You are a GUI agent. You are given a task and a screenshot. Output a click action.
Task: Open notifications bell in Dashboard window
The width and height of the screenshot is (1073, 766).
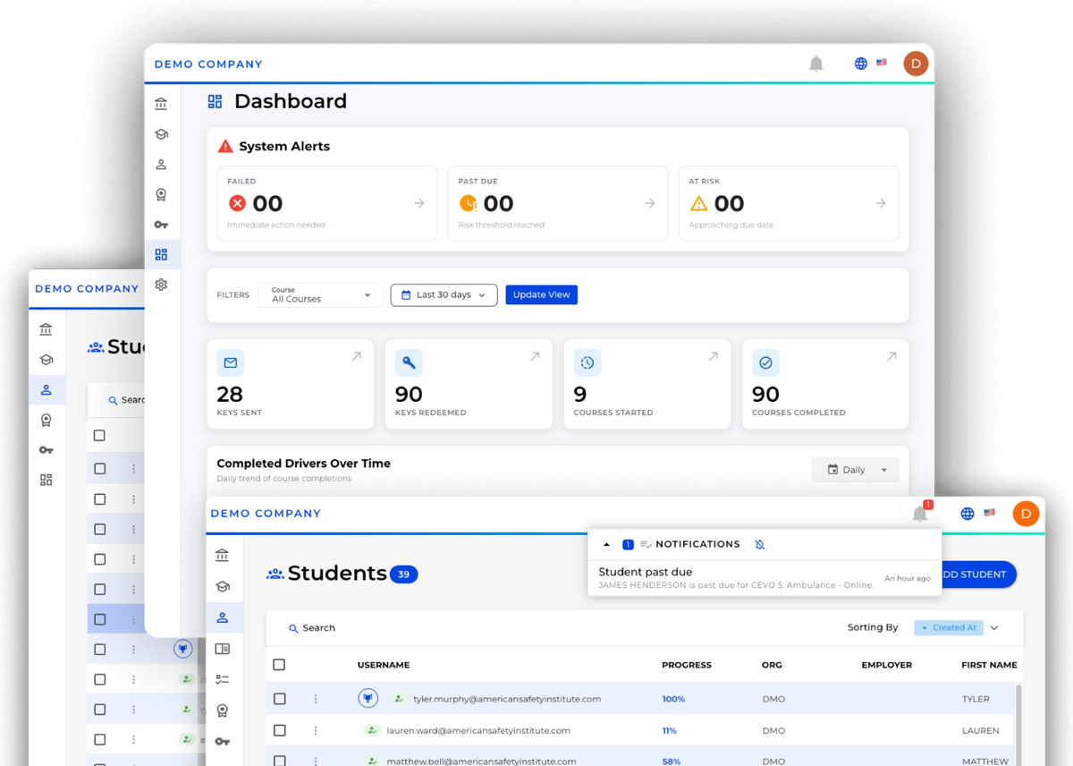(x=815, y=64)
